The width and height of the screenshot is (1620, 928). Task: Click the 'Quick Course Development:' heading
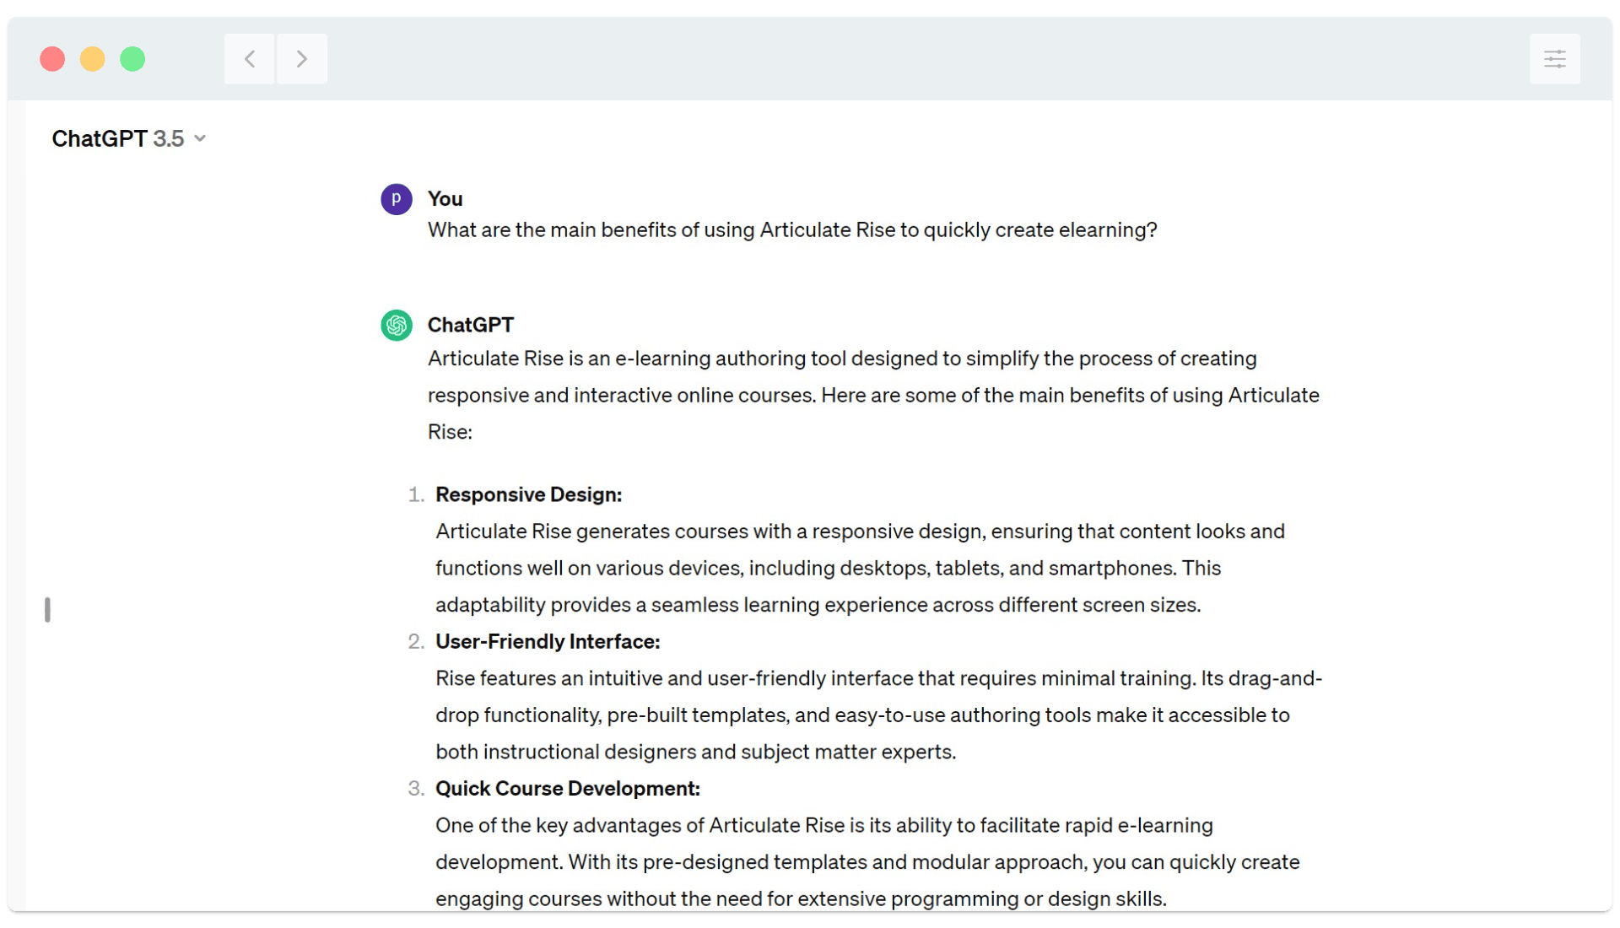568,789
